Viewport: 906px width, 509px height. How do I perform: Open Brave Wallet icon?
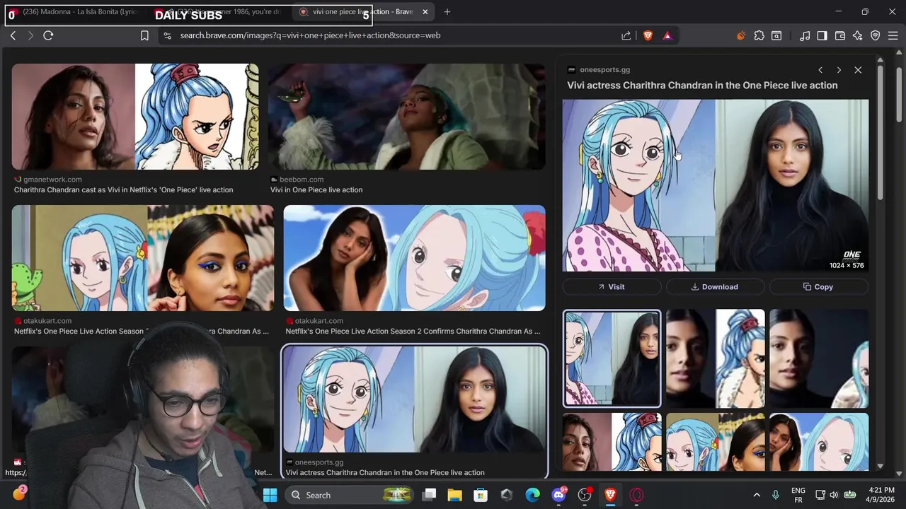click(840, 35)
